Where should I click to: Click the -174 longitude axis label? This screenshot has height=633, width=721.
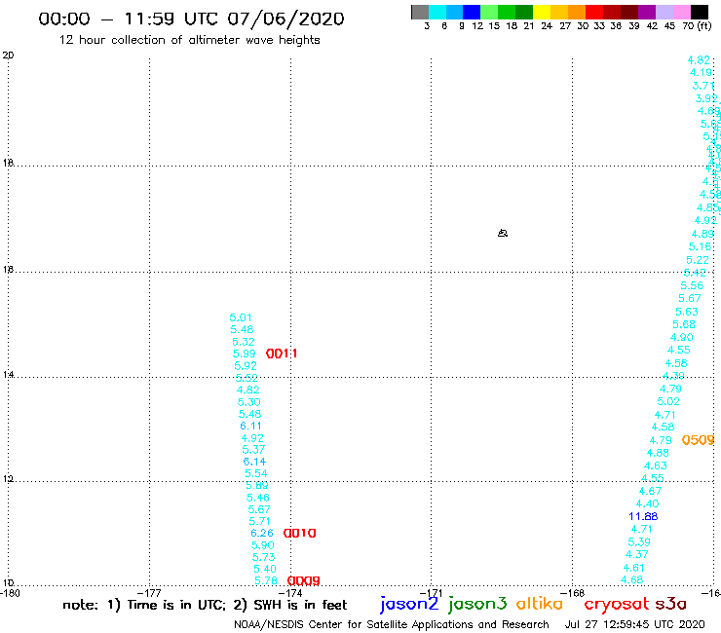290,593
